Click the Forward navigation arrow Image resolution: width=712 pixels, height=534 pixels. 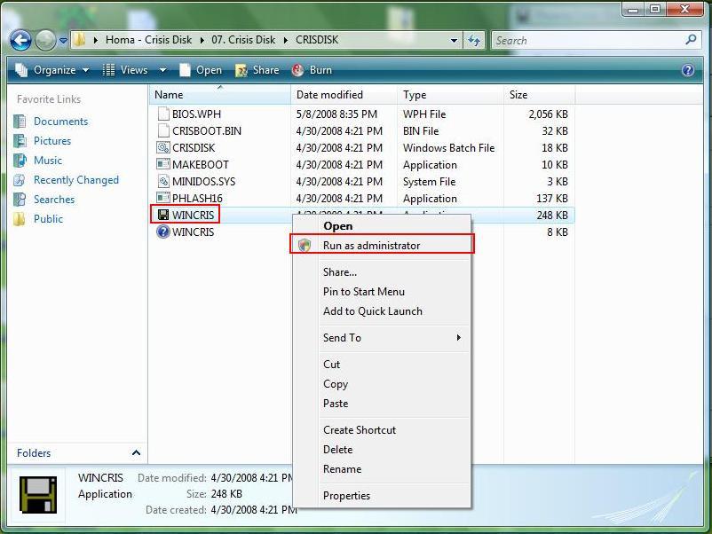coord(45,41)
